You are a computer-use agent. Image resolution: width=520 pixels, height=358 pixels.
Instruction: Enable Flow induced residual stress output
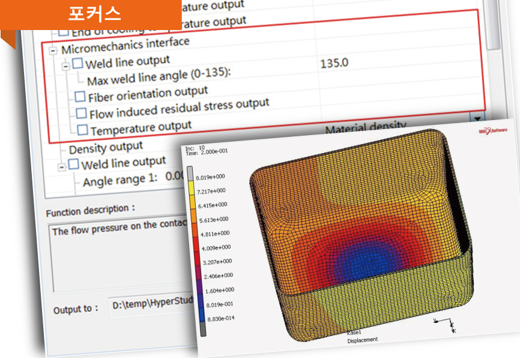[81, 113]
